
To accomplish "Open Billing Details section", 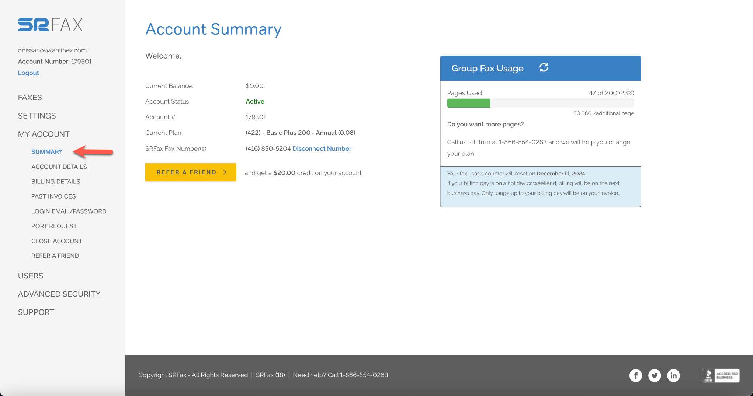I will point(56,181).
